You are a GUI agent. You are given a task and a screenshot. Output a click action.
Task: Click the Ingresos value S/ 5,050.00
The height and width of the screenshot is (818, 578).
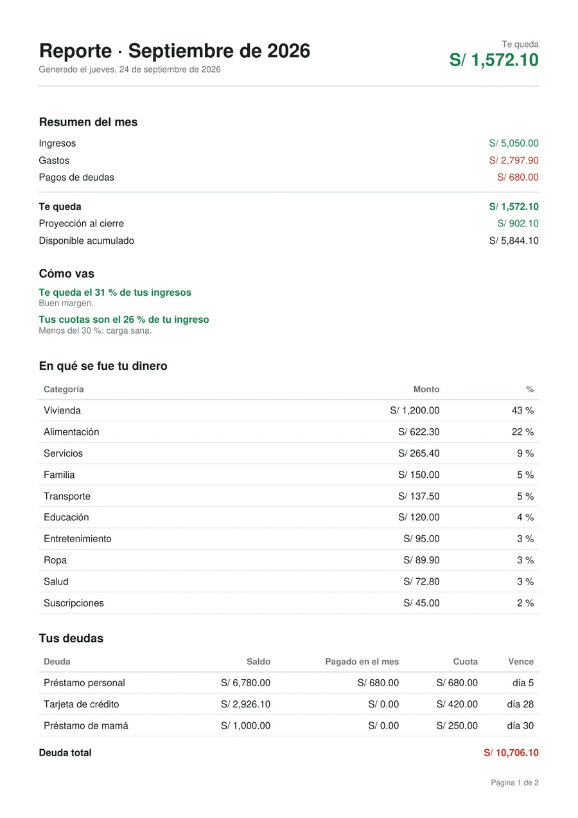pyautogui.click(x=514, y=143)
